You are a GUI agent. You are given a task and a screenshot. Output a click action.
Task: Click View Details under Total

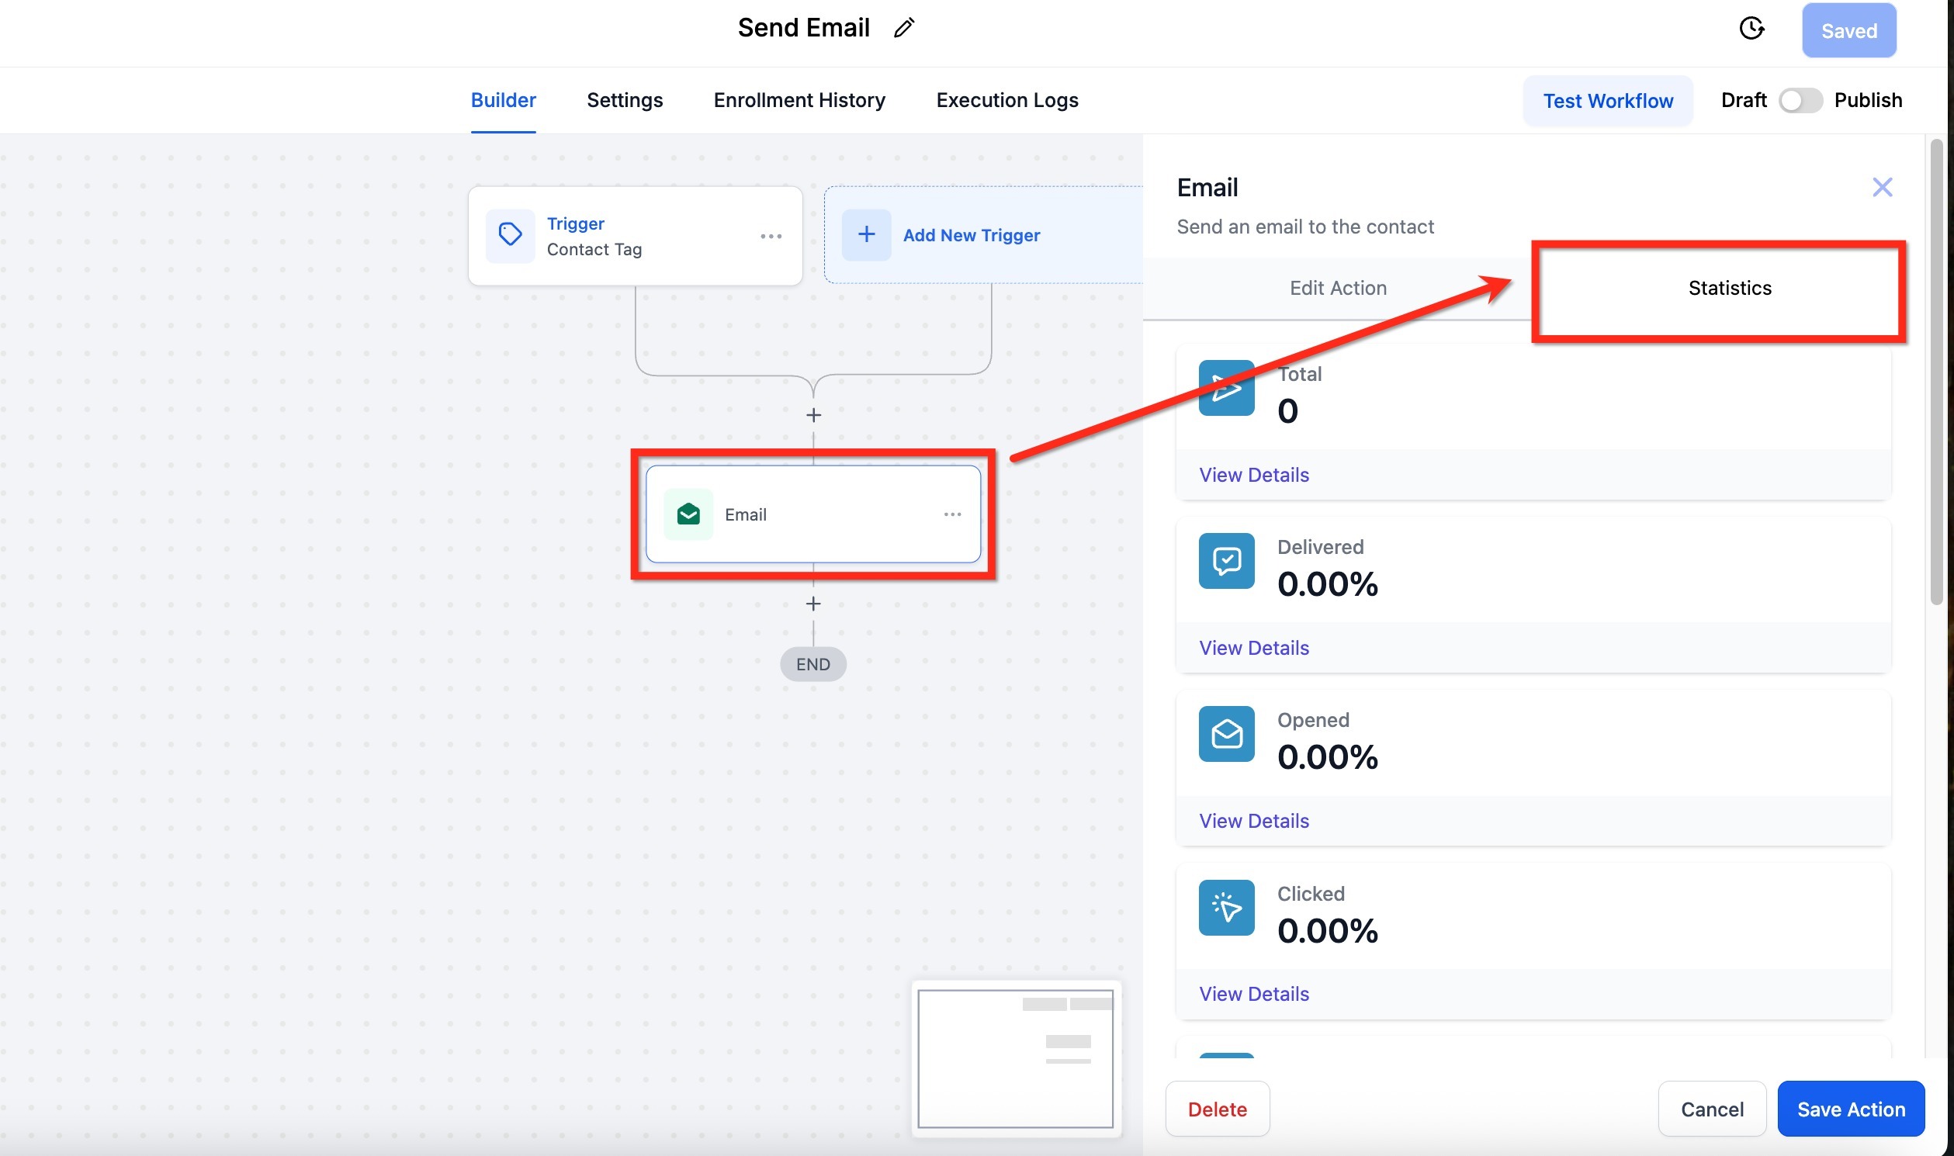coord(1252,475)
